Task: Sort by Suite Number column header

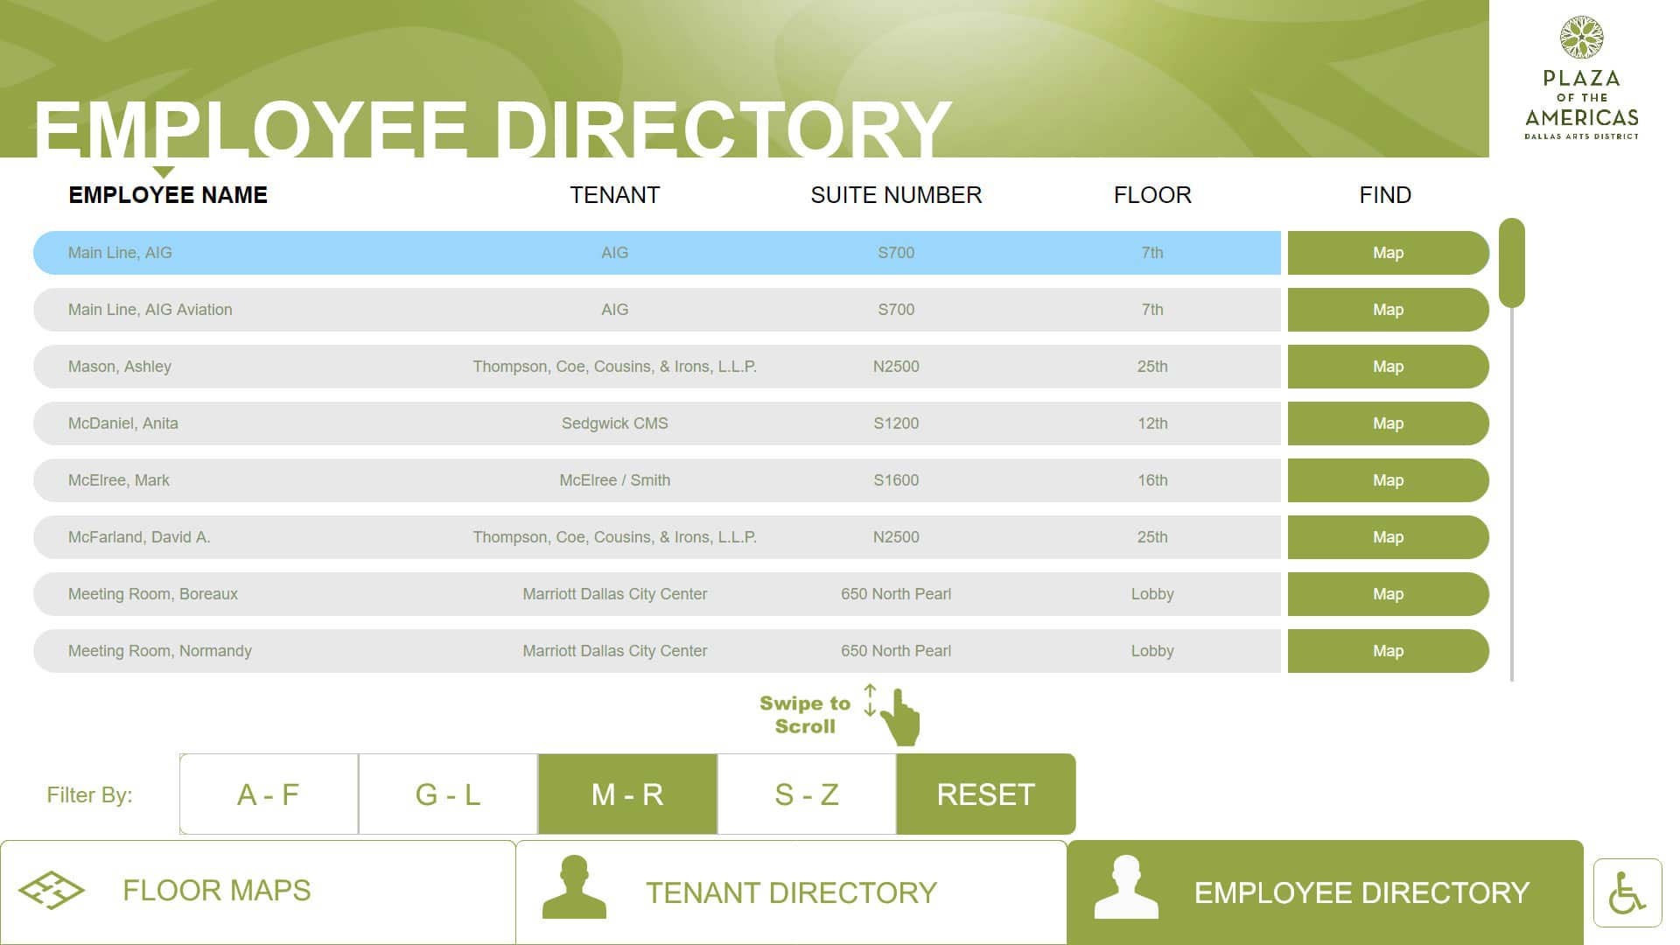Action: click(x=896, y=195)
